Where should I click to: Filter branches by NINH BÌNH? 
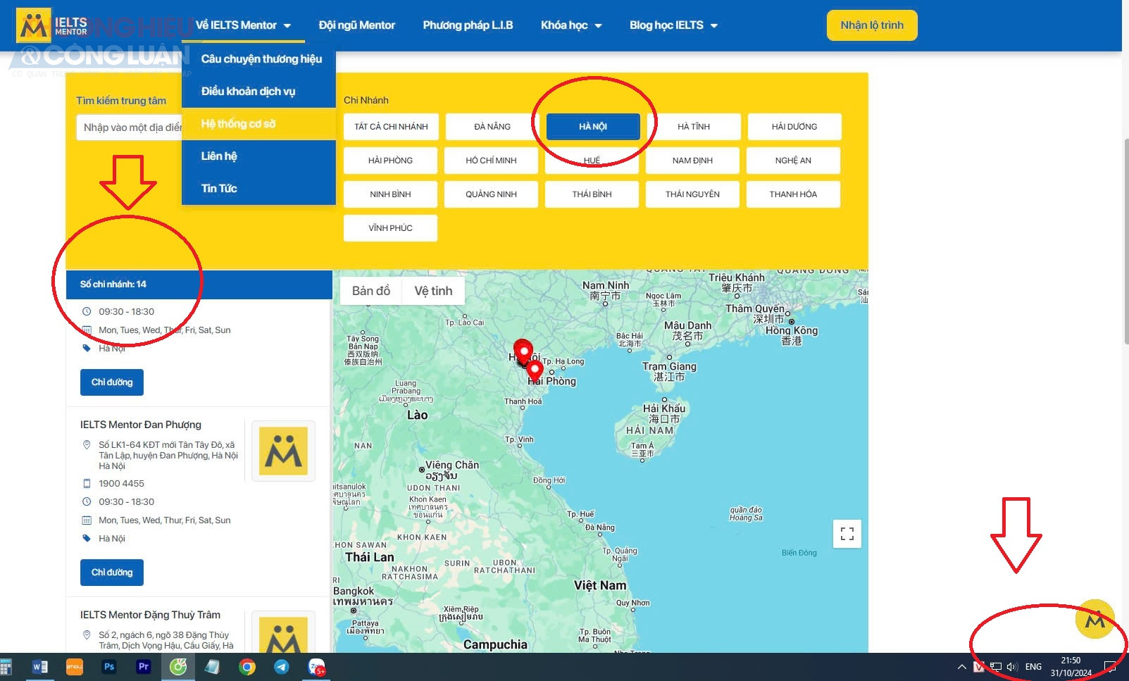(390, 194)
